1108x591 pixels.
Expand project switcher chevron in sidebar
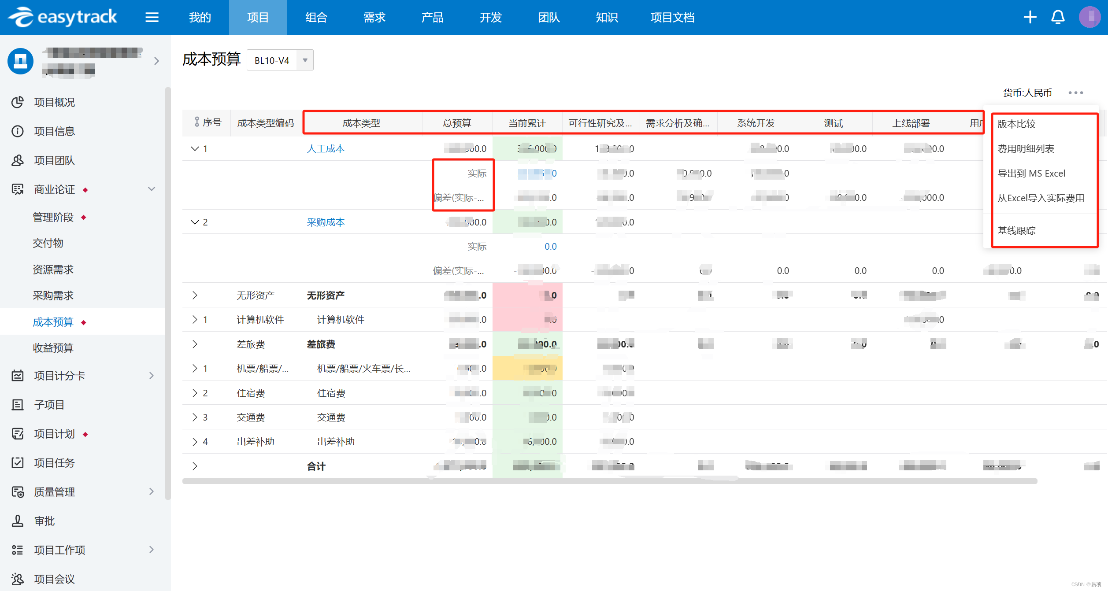pyautogui.click(x=156, y=61)
